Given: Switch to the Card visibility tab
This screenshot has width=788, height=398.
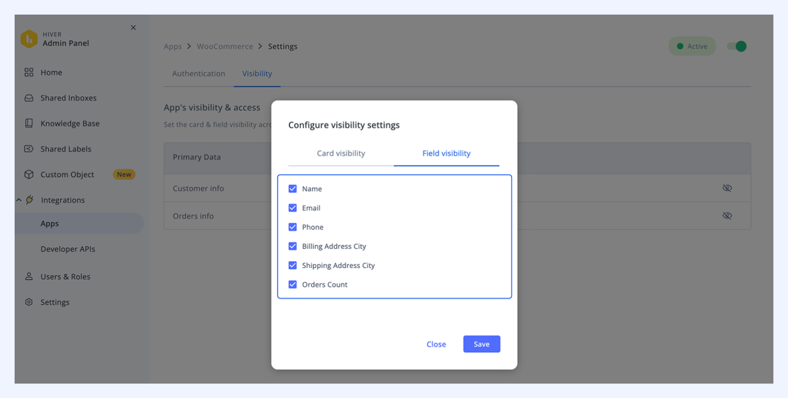Looking at the screenshot, I should click(x=341, y=153).
